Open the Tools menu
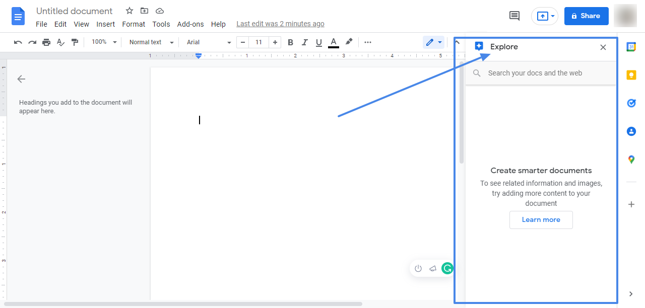 coord(161,24)
